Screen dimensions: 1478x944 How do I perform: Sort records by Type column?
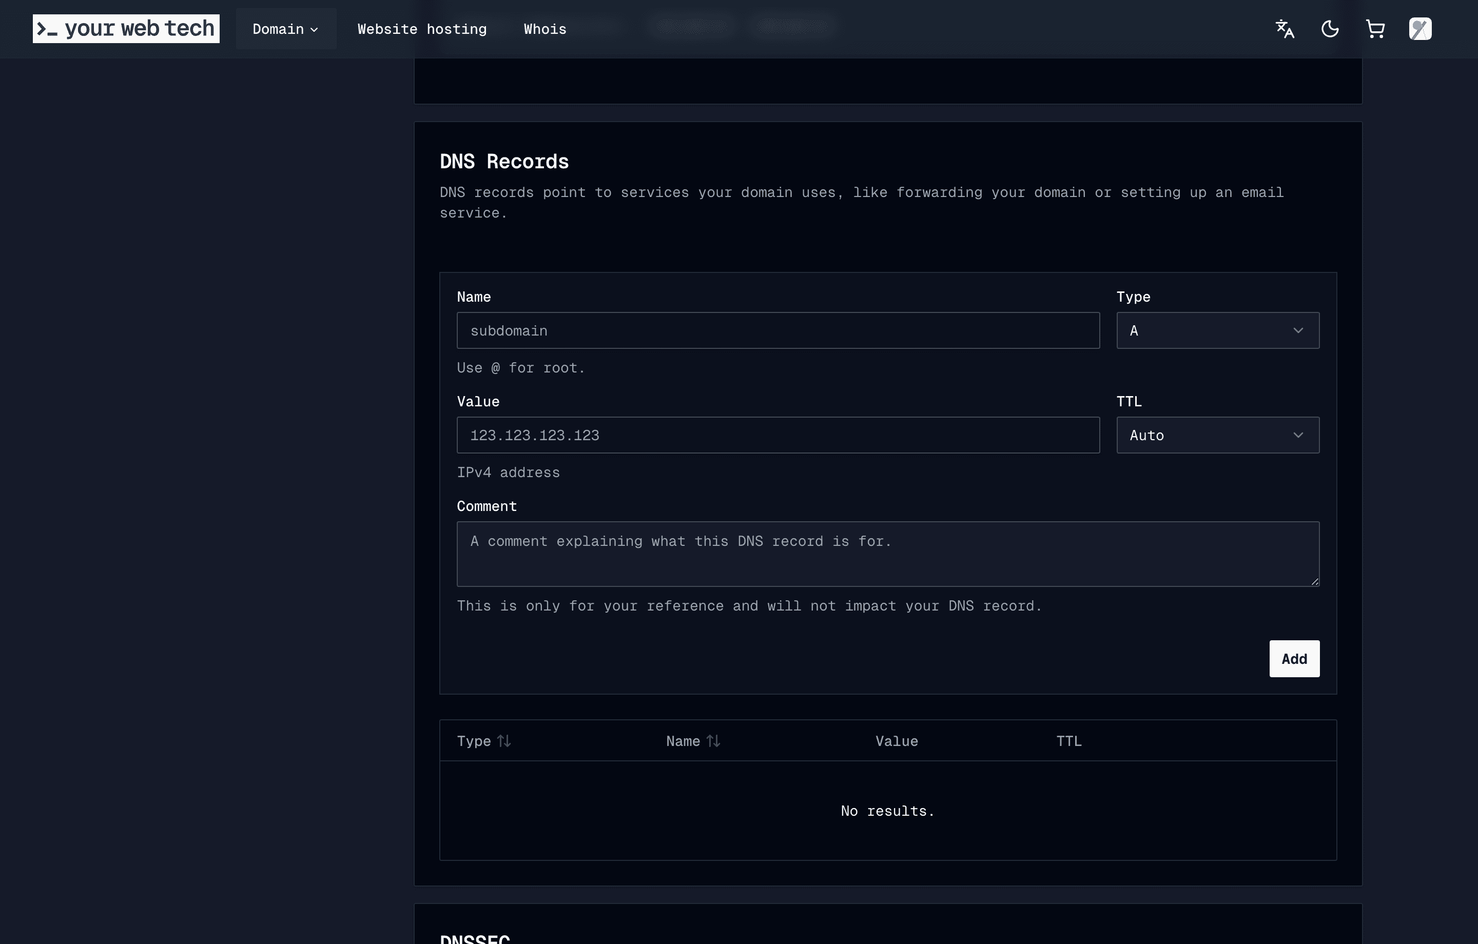click(x=483, y=741)
